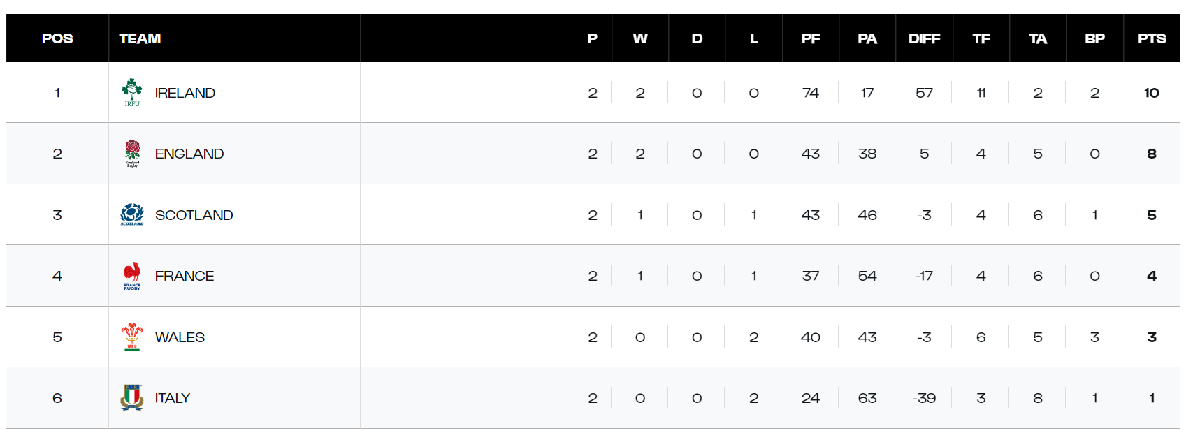Screen dimensions: 1193x442
Task: Click the DIFF column header
Action: pos(924,38)
